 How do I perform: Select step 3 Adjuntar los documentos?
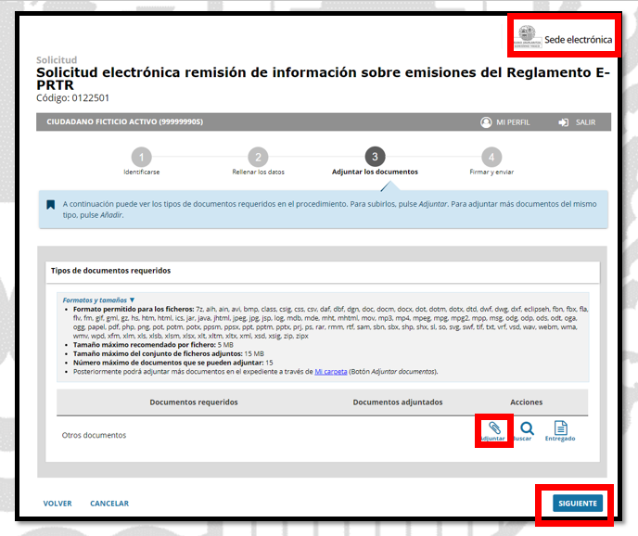[375, 157]
